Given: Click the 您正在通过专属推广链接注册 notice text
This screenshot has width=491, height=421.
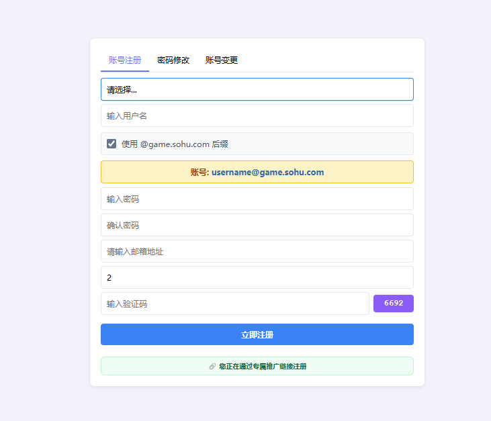Looking at the screenshot, I should click(263, 367).
